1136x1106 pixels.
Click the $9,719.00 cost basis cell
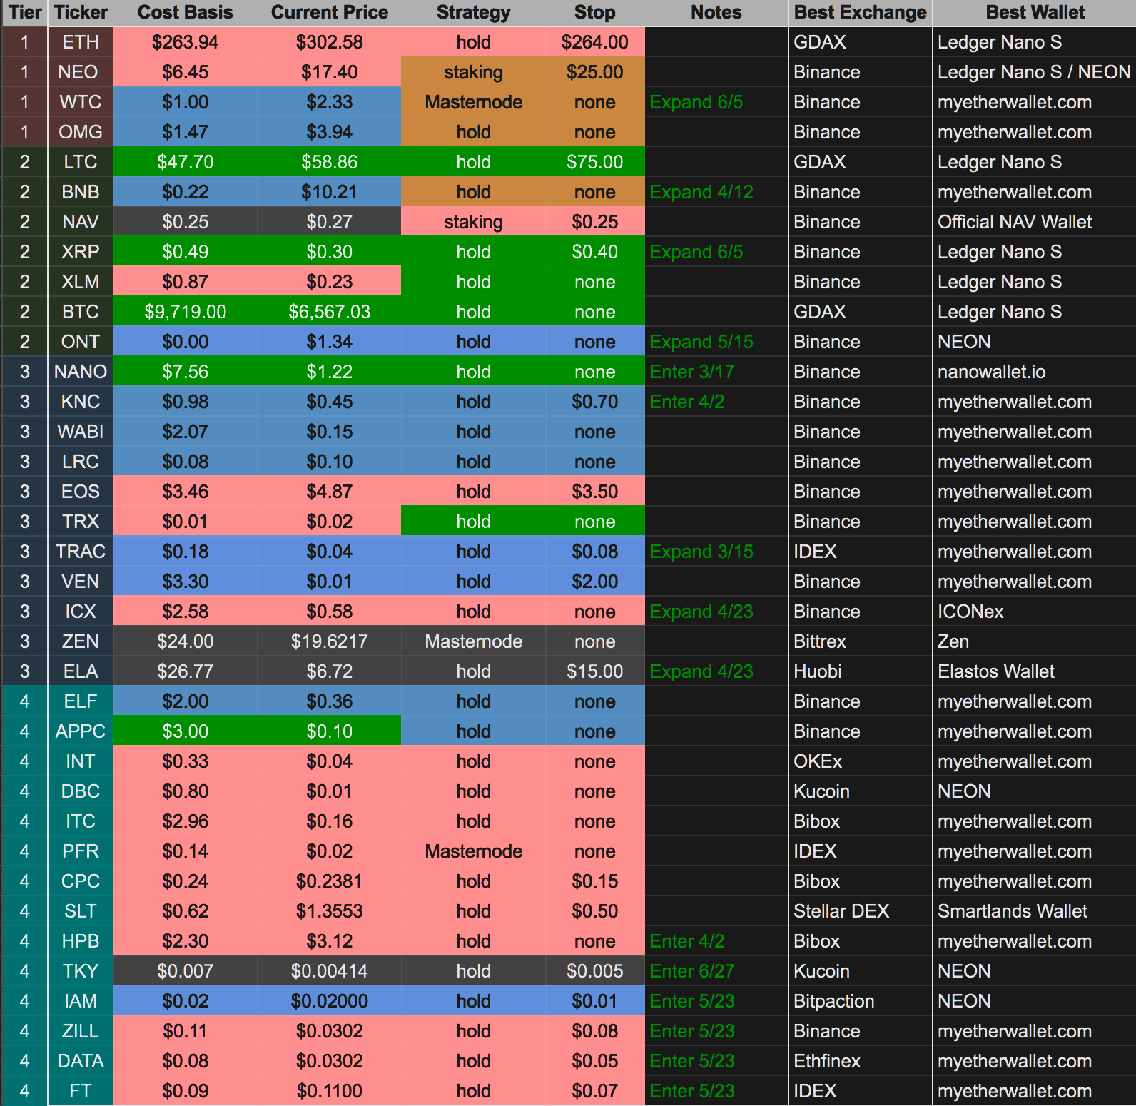point(186,312)
